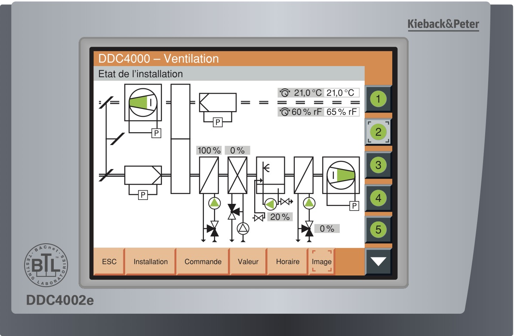Select the humidifier unit with spray arrow
This screenshot has height=336, width=514.
click(271, 175)
